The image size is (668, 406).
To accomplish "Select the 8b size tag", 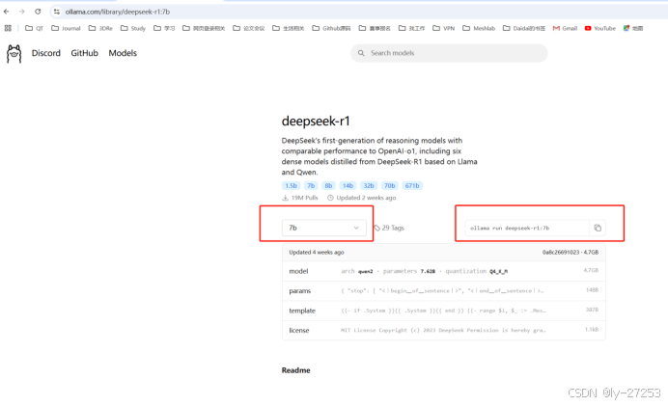I will (328, 185).
